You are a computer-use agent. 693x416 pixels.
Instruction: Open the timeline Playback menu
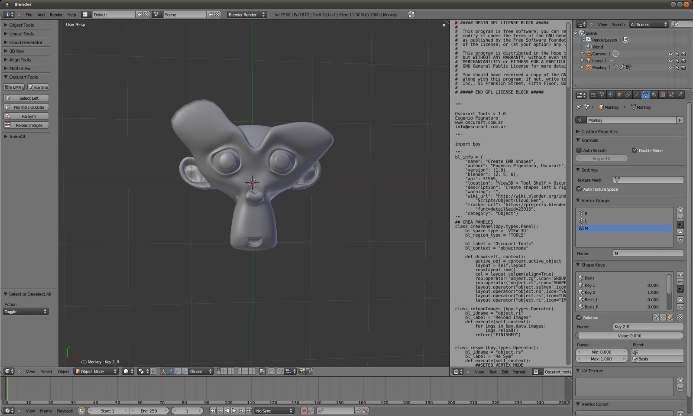pyautogui.click(x=65, y=411)
